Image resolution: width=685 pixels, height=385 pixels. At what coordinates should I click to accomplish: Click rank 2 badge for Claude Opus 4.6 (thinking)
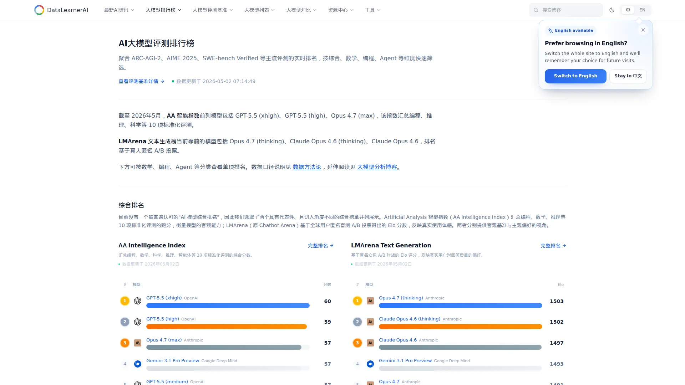tap(357, 322)
